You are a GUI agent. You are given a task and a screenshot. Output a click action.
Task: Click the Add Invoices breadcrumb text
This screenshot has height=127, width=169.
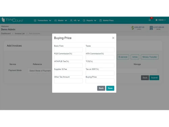coord(34,34)
